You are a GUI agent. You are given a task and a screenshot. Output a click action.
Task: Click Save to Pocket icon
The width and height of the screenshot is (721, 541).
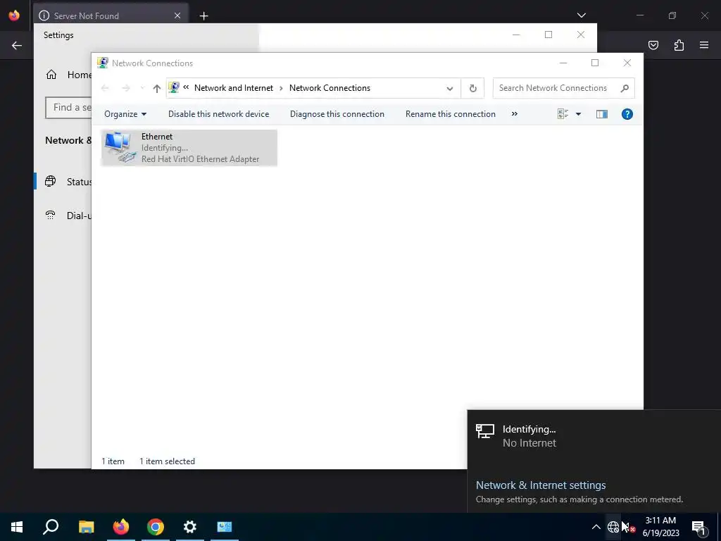pyautogui.click(x=653, y=45)
